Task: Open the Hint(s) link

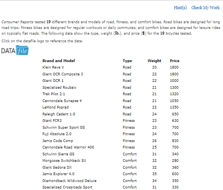Action: 180,8
